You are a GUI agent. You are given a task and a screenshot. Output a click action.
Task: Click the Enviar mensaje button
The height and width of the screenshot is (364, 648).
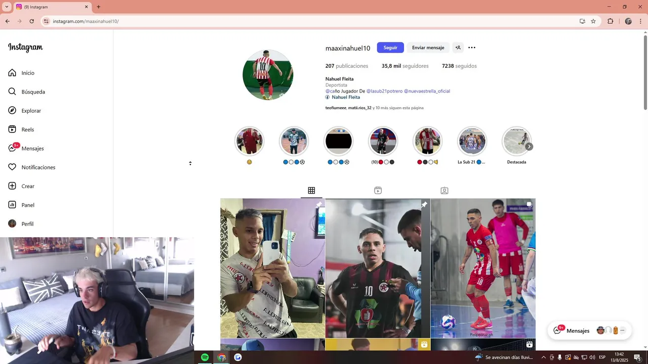[x=428, y=48]
